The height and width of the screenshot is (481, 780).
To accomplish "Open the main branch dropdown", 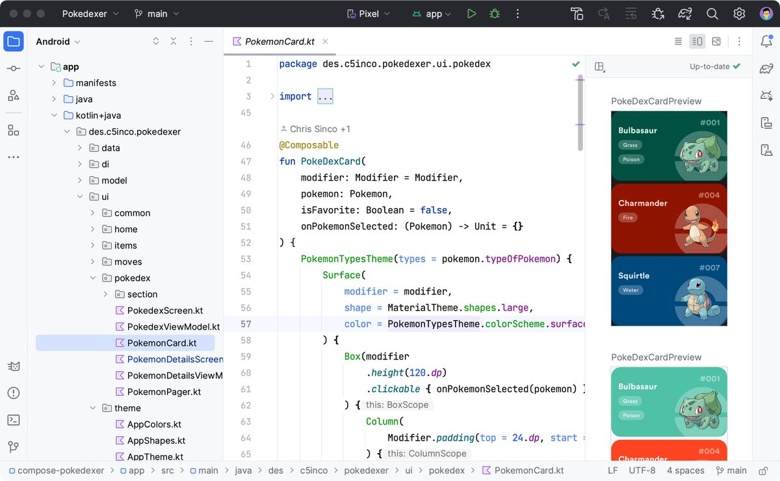I will coord(157,14).
